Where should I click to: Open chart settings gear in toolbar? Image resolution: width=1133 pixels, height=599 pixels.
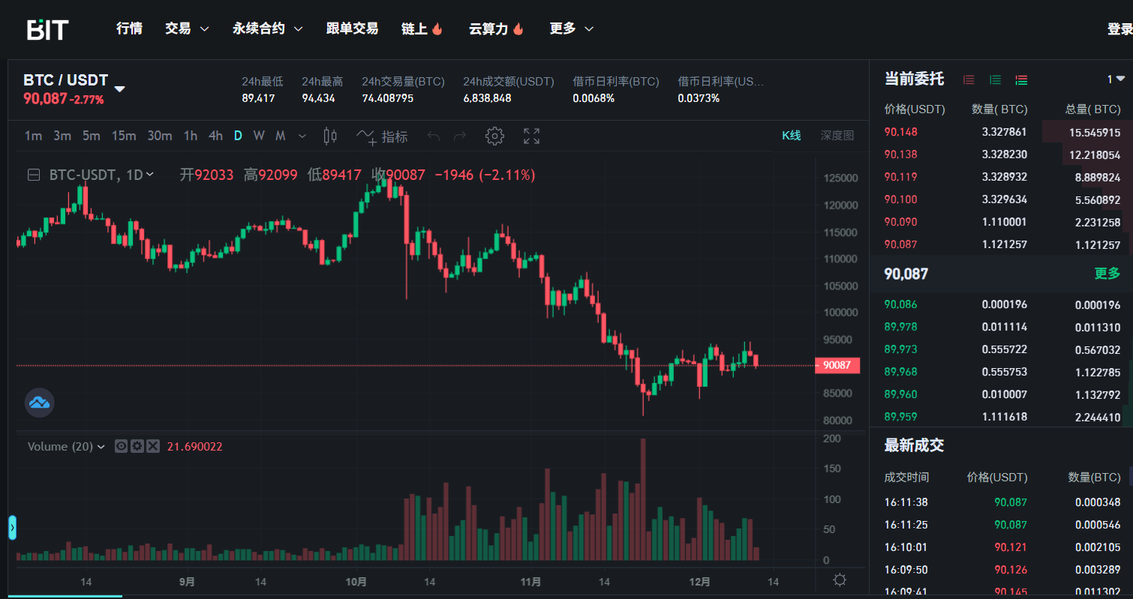[494, 136]
